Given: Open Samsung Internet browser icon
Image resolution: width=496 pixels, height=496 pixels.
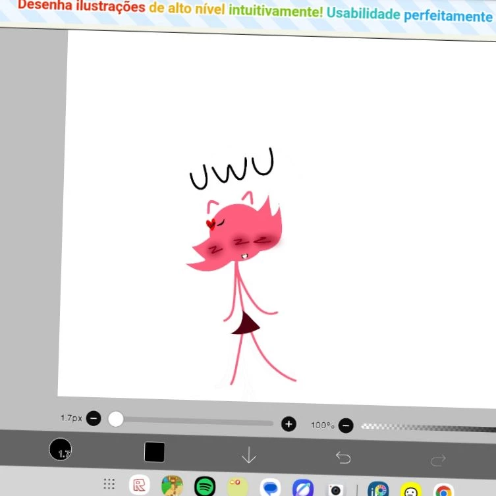Looking at the screenshot, I should click(x=303, y=488).
